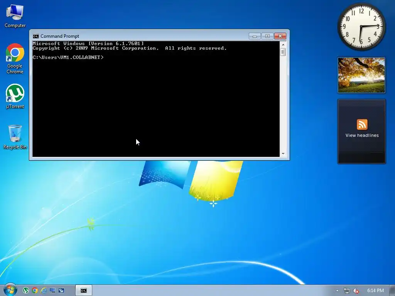This screenshot has width=395, height=296.
Task: Minimize the Command Prompt window
Action: 255,36
